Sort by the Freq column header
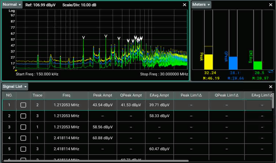Image resolution: width=276 pixels, height=163 pixels. tap(66, 95)
